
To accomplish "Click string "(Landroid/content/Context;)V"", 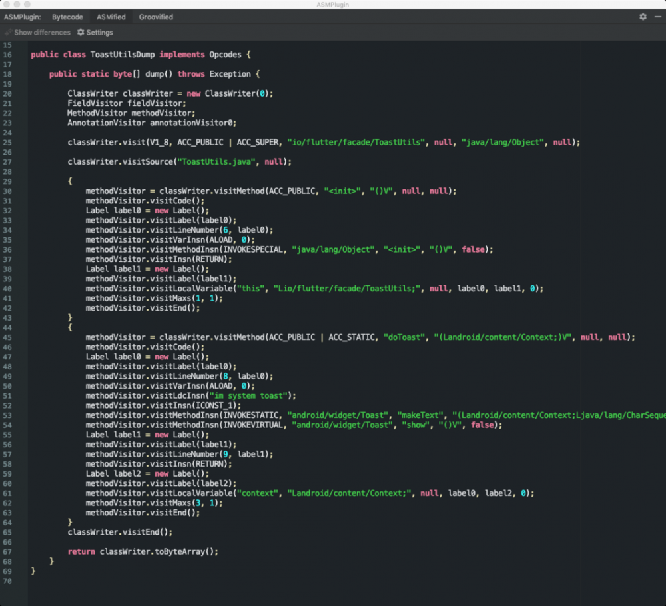I will (x=503, y=337).
